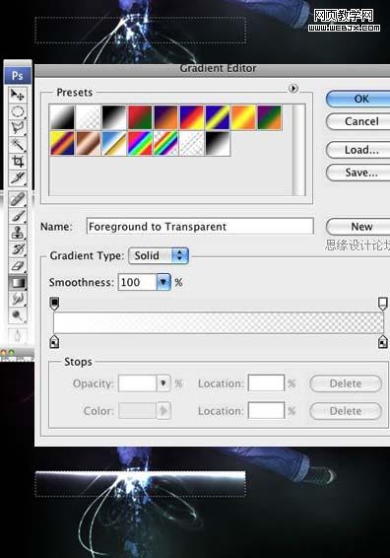Screen dimensions: 390x558
Task: Select the History Brush tool
Action: [x=18, y=249]
